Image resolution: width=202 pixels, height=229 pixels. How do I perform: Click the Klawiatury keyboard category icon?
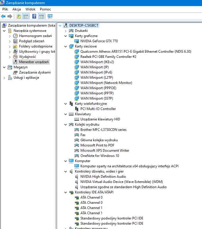tap(71, 114)
